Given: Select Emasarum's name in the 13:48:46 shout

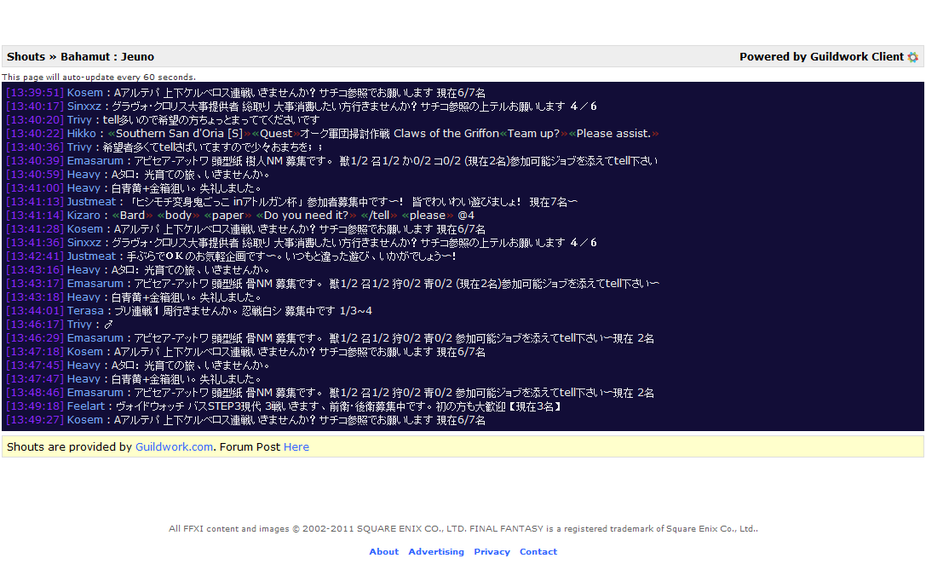Looking at the screenshot, I should click(x=95, y=393).
